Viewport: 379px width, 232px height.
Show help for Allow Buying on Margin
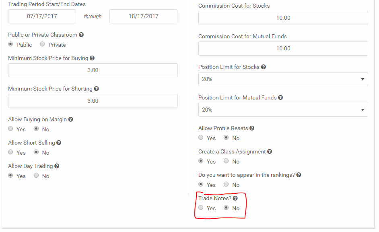(70, 119)
